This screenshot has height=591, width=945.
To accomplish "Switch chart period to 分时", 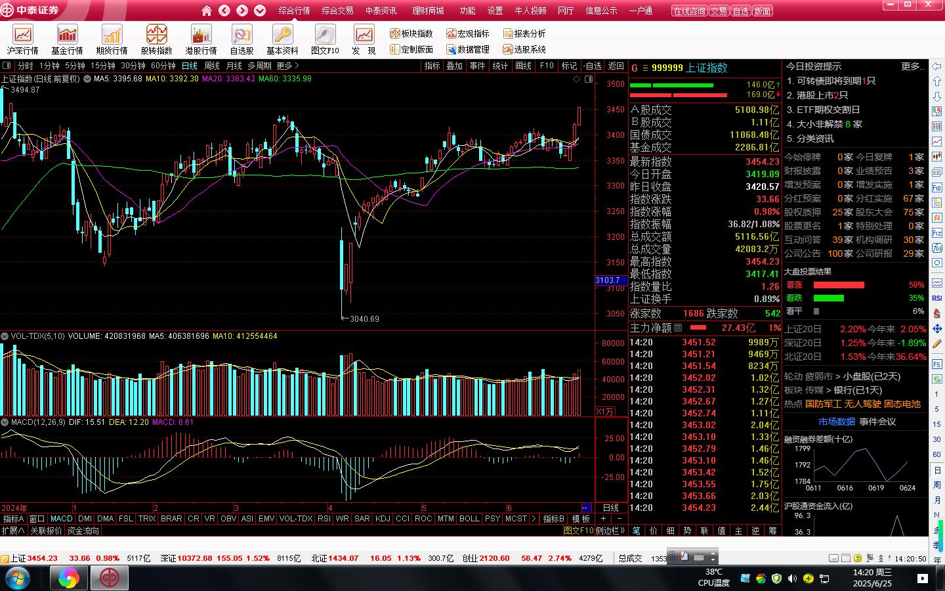I will coord(26,66).
